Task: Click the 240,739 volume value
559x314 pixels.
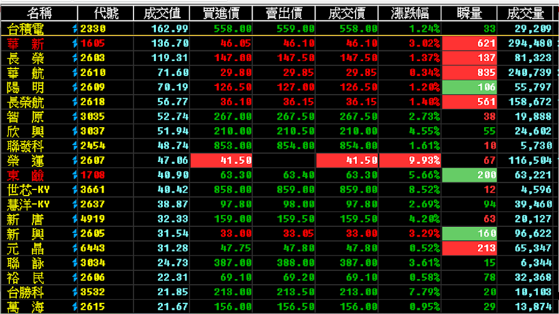Action: pos(530,73)
